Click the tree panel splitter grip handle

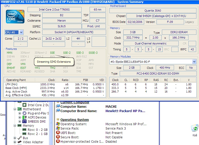[51, 122]
